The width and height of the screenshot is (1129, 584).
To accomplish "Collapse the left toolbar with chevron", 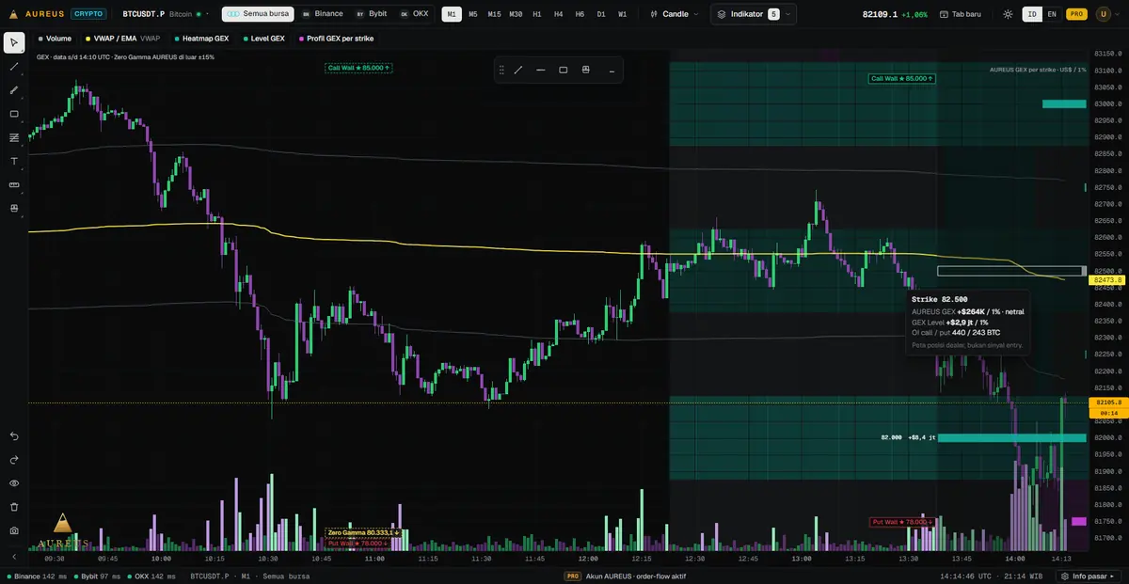I will (14, 557).
